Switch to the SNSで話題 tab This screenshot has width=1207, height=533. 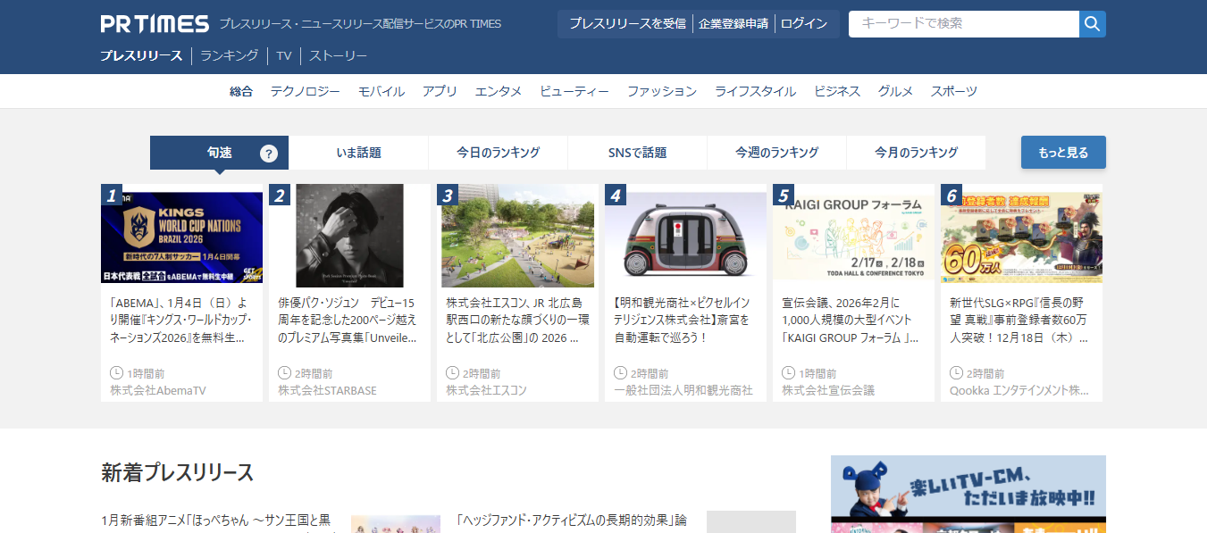(637, 153)
